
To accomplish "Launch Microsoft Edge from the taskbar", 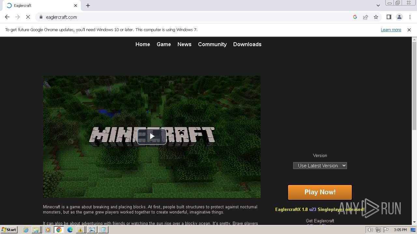I will 70,230.
